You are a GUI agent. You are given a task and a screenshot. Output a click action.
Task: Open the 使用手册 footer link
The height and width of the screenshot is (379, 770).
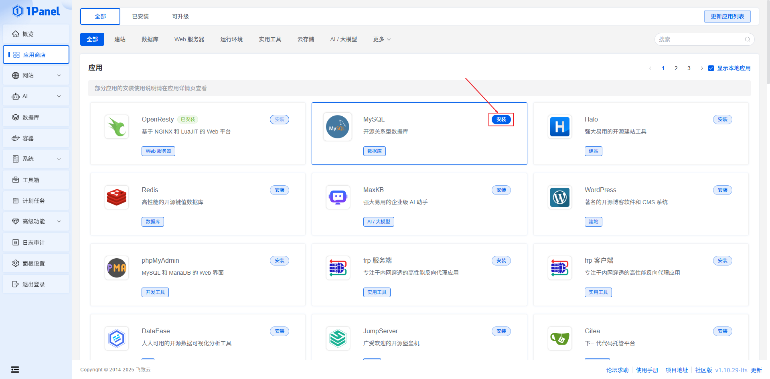(x=647, y=370)
